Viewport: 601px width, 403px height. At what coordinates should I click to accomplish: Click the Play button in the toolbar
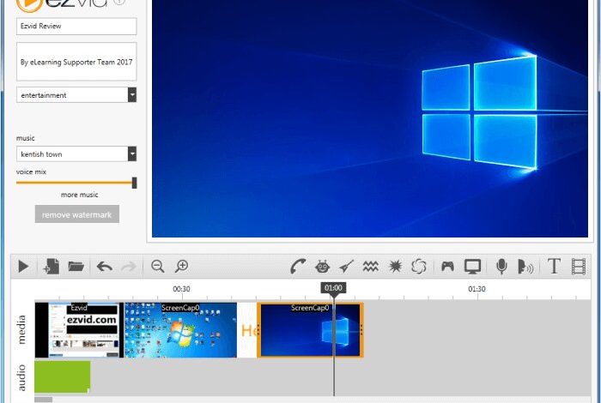coord(23,267)
